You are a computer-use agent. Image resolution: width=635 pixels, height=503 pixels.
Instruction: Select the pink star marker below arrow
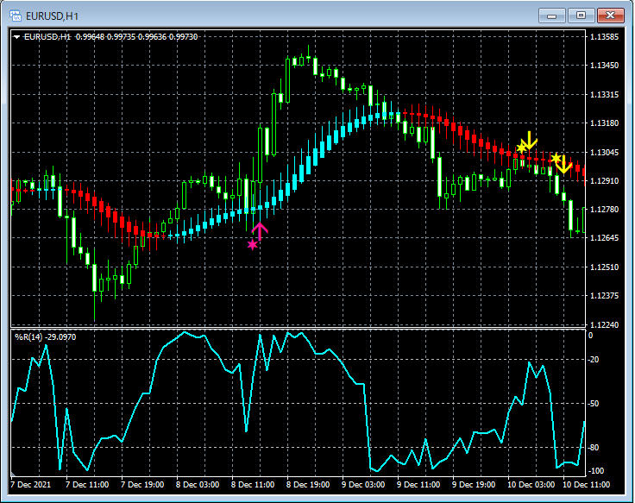pyautogui.click(x=253, y=245)
